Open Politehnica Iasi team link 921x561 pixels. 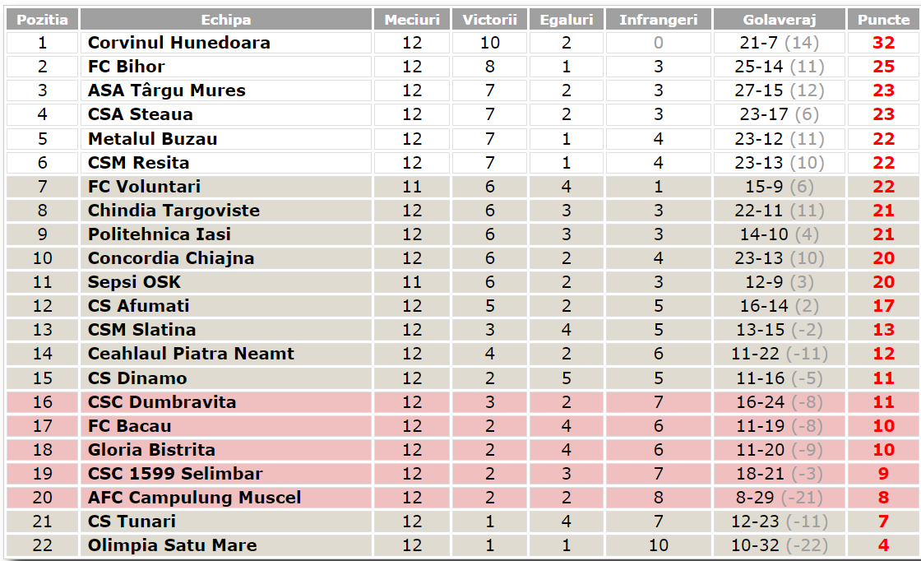coord(160,234)
